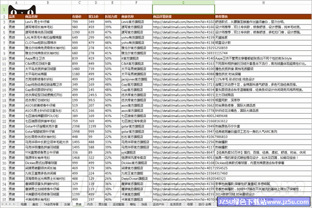Click the 折扣力度 header cell
The height and width of the screenshot is (208, 312).
[x=113, y=17]
